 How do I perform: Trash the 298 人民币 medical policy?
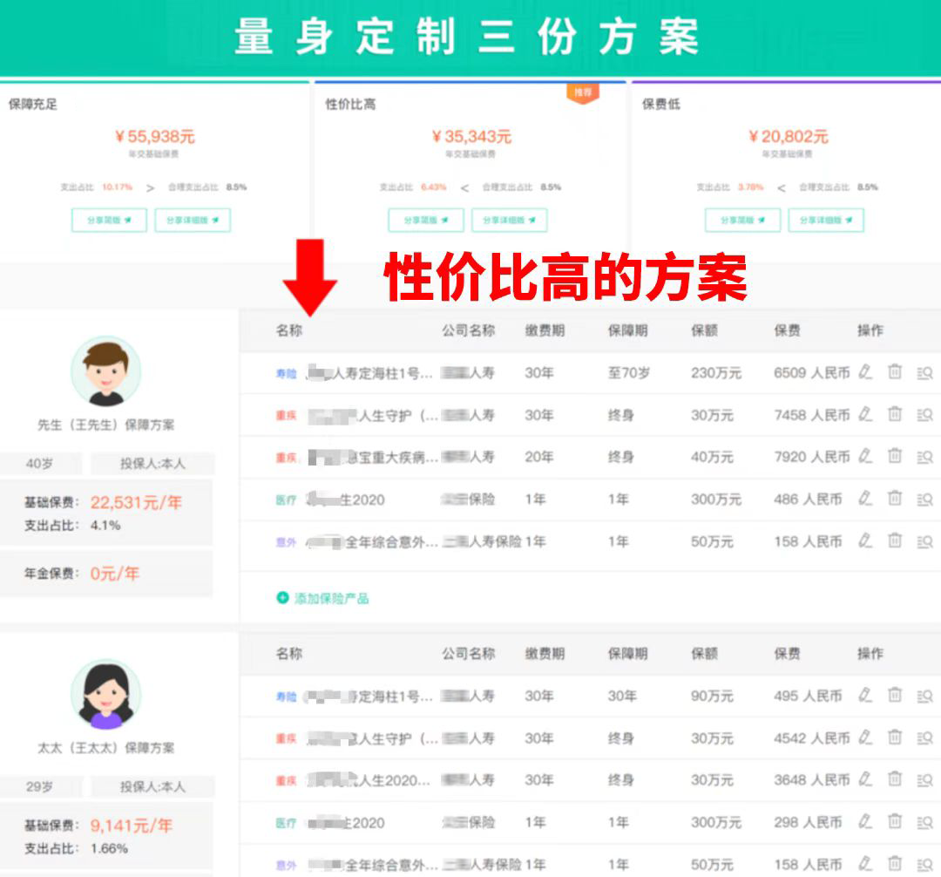[895, 822]
